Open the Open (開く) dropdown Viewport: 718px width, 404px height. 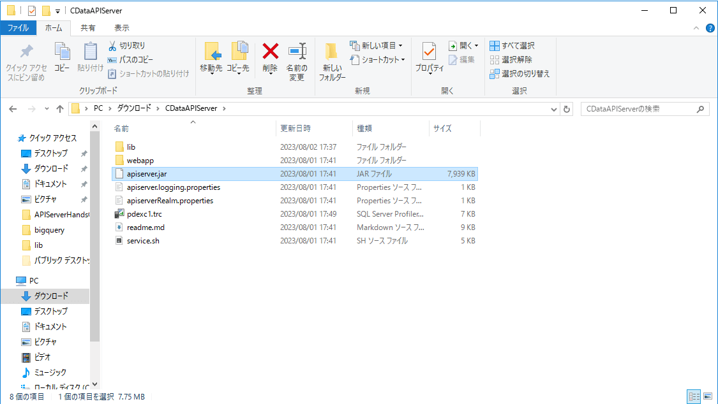pos(463,46)
